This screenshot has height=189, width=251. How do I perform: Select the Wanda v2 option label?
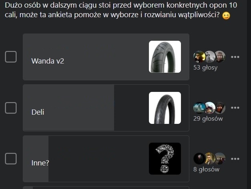point(48,61)
